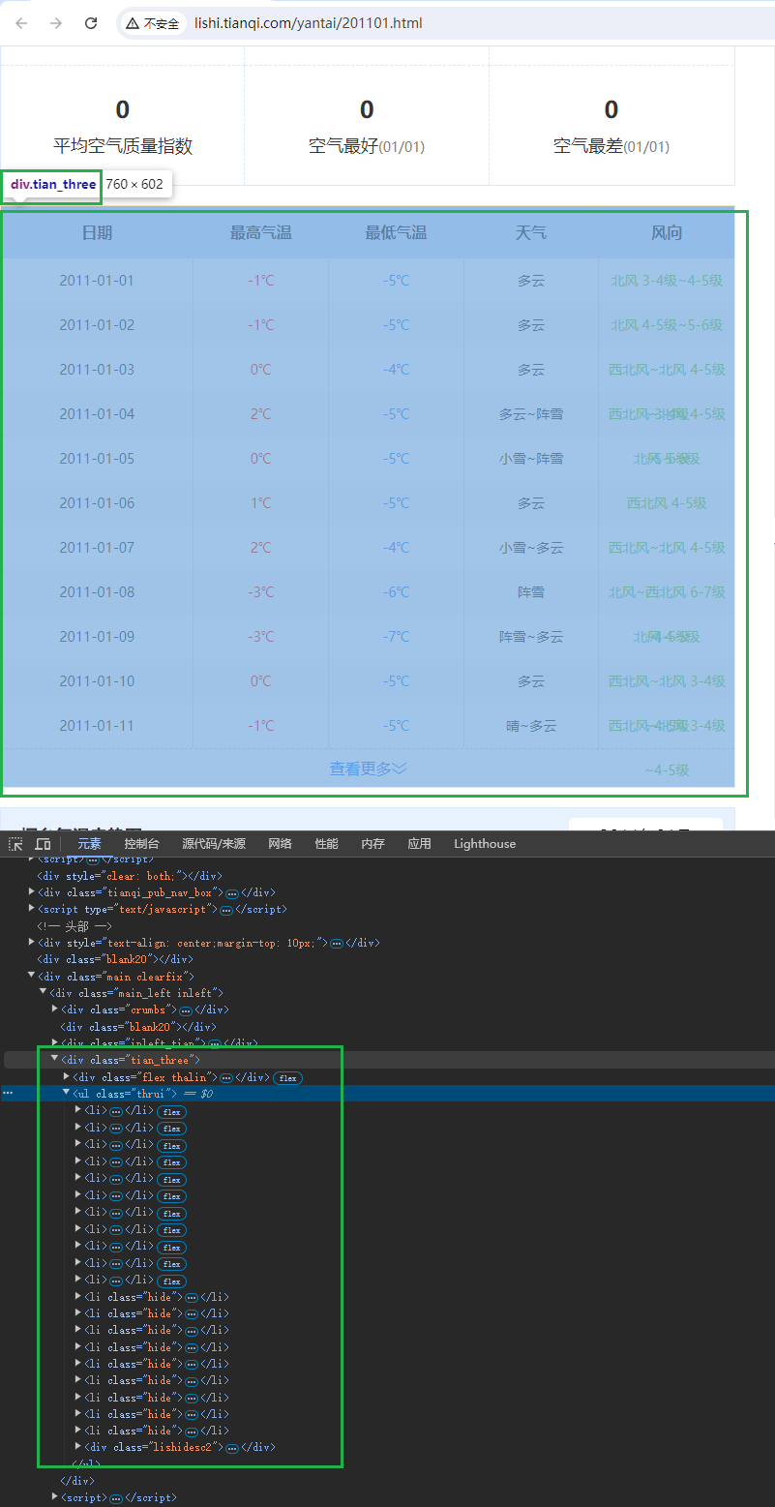Screen dimensions: 775x1507
Task: Click 多云~阵雪 weather cell
Action: point(531,414)
